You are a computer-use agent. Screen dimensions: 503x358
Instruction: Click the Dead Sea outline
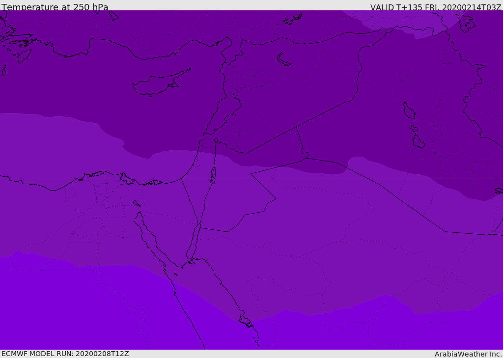[213, 173]
